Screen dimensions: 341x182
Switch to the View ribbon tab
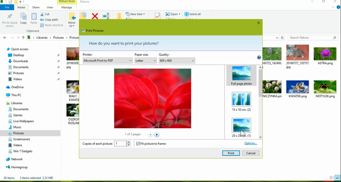click(x=50, y=7)
